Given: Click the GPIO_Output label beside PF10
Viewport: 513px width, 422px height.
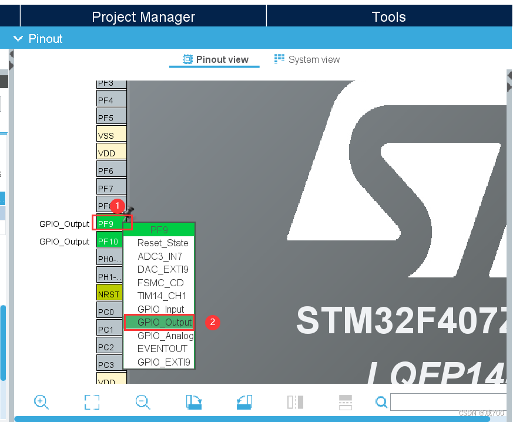Looking at the screenshot, I should (64, 242).
